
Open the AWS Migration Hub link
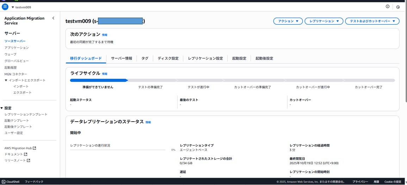[x=18, y=148]
